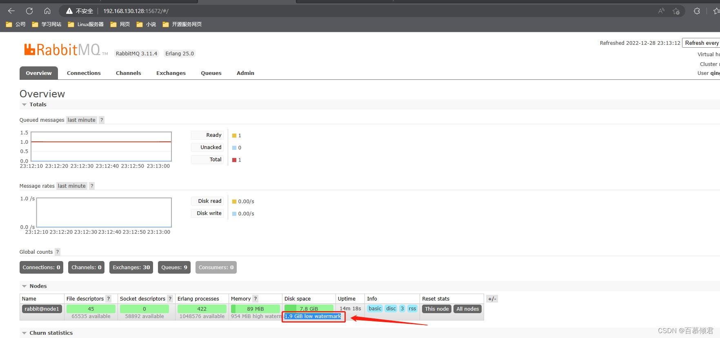This screenshot has height=338, width=720.
Task: Open Exchanges: 30 global count
Action: click(x=131, y=267)
